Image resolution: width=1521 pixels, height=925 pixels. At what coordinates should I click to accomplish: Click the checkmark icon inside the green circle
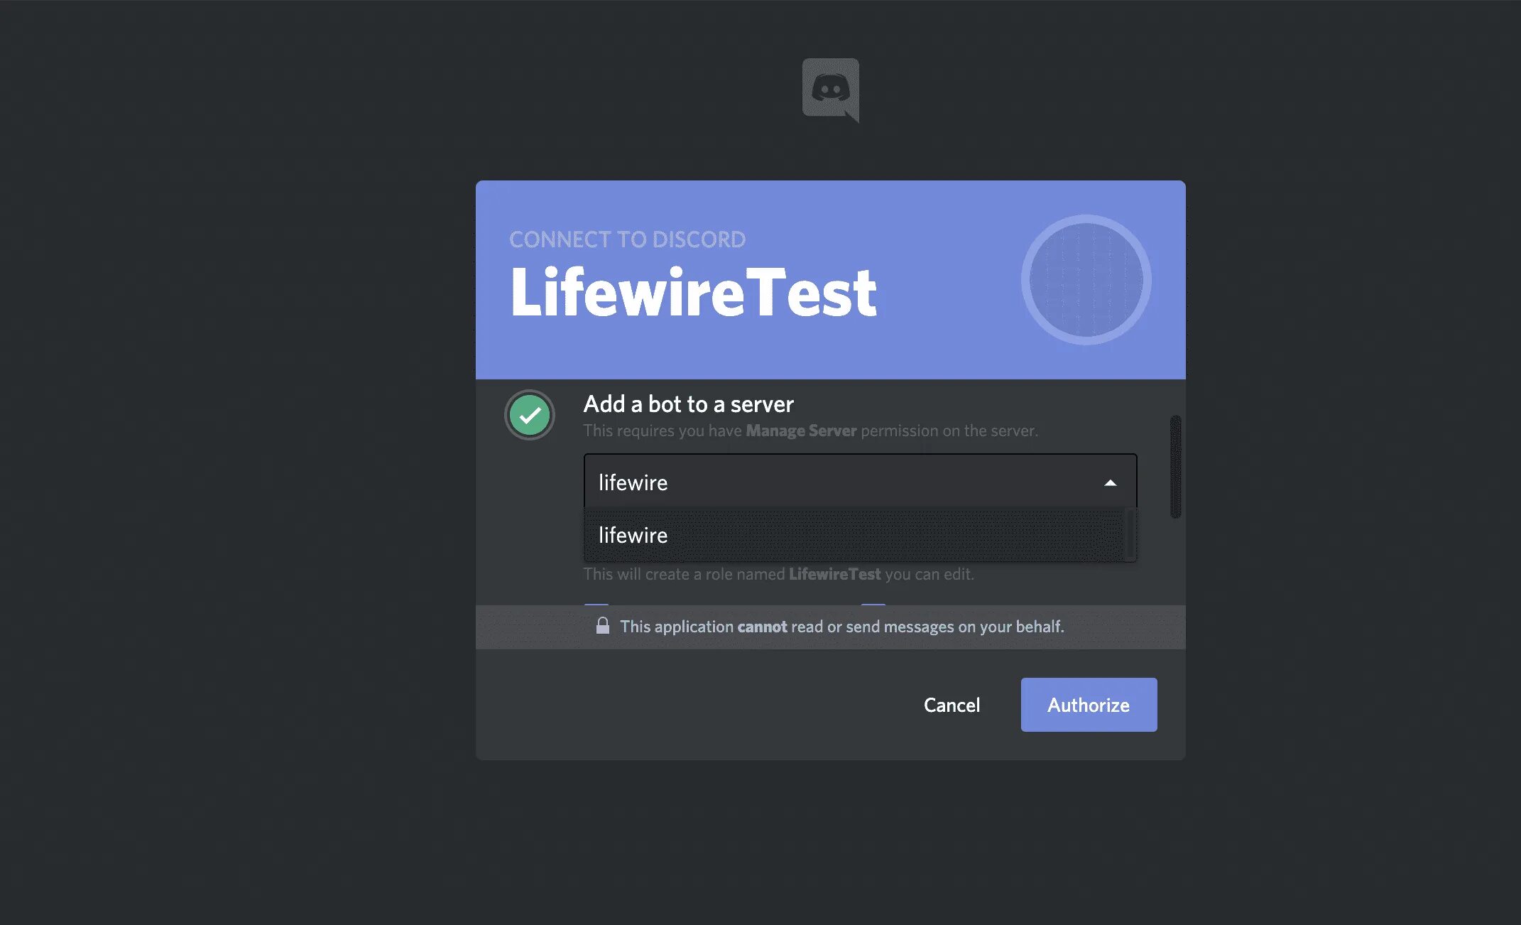point(529,415)
